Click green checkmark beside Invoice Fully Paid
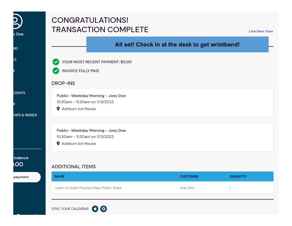The image size is (292, 226). click(x=56, y=71)
